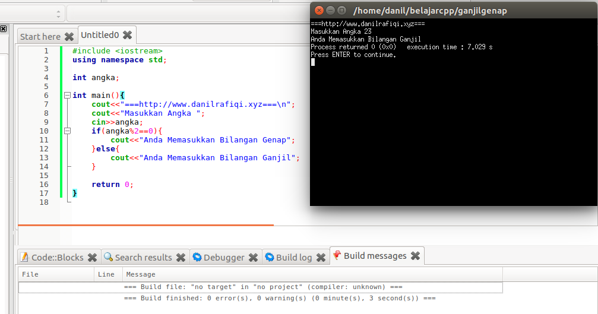Viewport: 598px width, 314px height.
Task: Minimize the ganjilgenap terminal window
Action: tap(331, 10)
